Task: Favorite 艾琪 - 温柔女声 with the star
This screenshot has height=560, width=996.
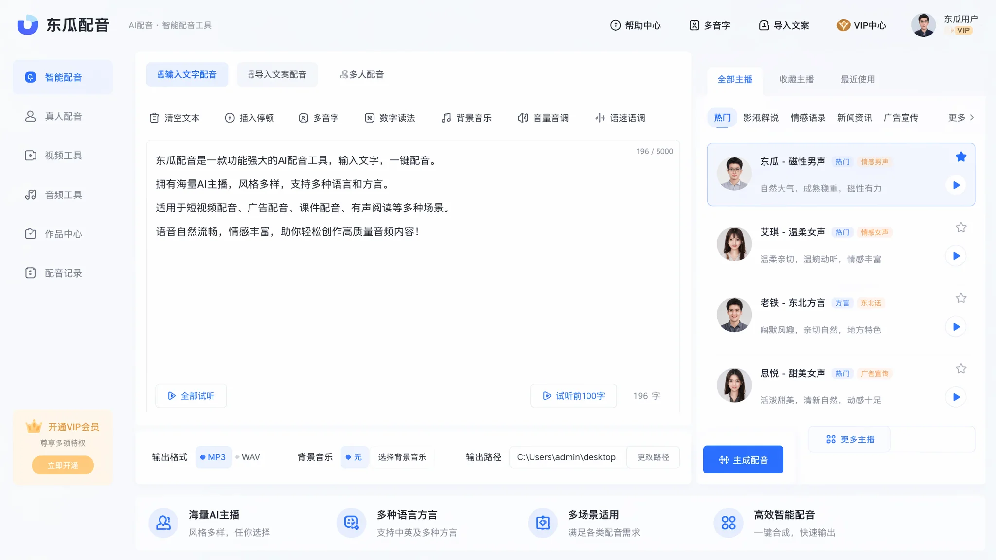Action: point(961,227)
